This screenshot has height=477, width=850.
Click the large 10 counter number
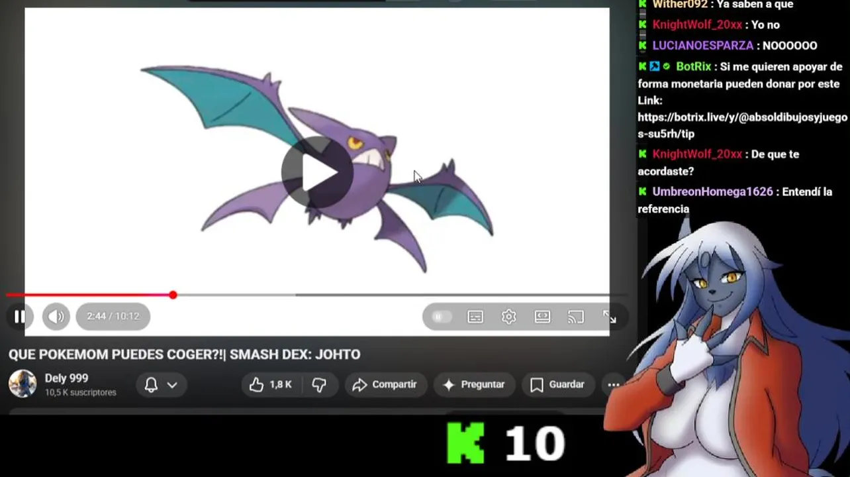[535, 444]
